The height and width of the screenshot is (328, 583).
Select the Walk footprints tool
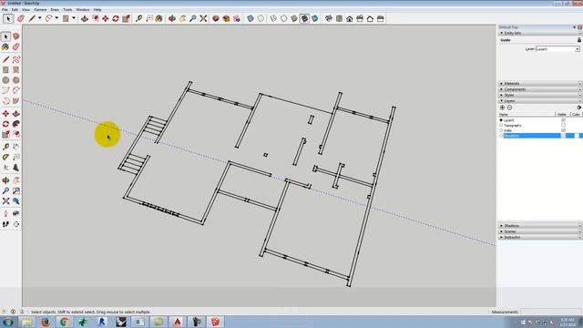(x=5, y=224)
